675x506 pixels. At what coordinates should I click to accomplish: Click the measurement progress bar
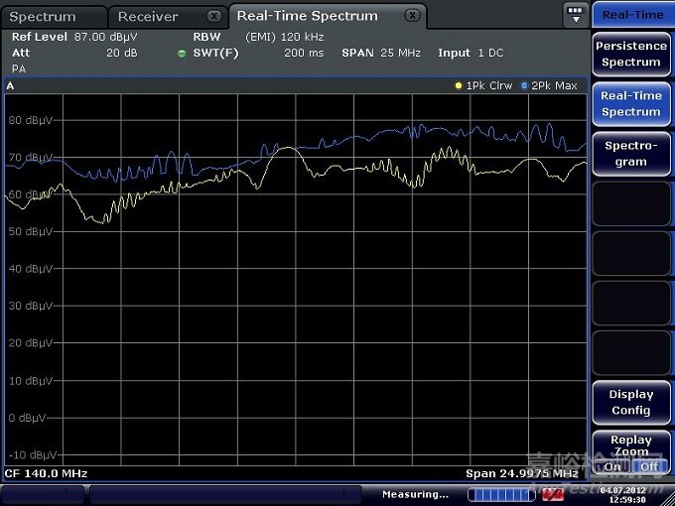click(500, 494)
